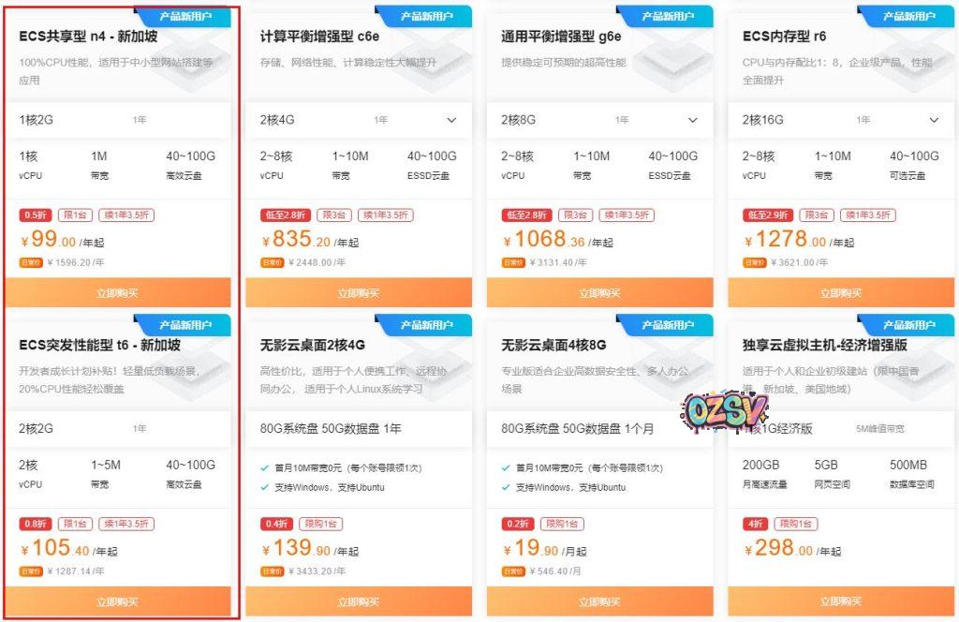Click 限3台 tag on g6e card

tap(576, 215)
